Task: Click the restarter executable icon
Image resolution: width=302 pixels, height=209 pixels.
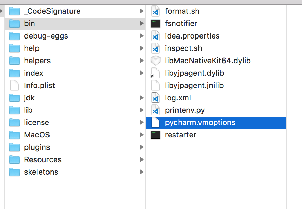Action: pyautogui.click(x=155, y=135)
